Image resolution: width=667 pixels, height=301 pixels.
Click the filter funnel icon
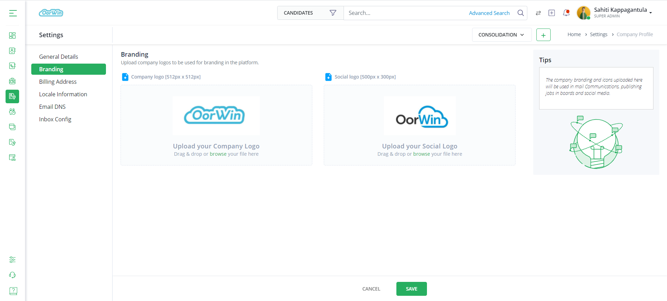(x=333, y=13)
